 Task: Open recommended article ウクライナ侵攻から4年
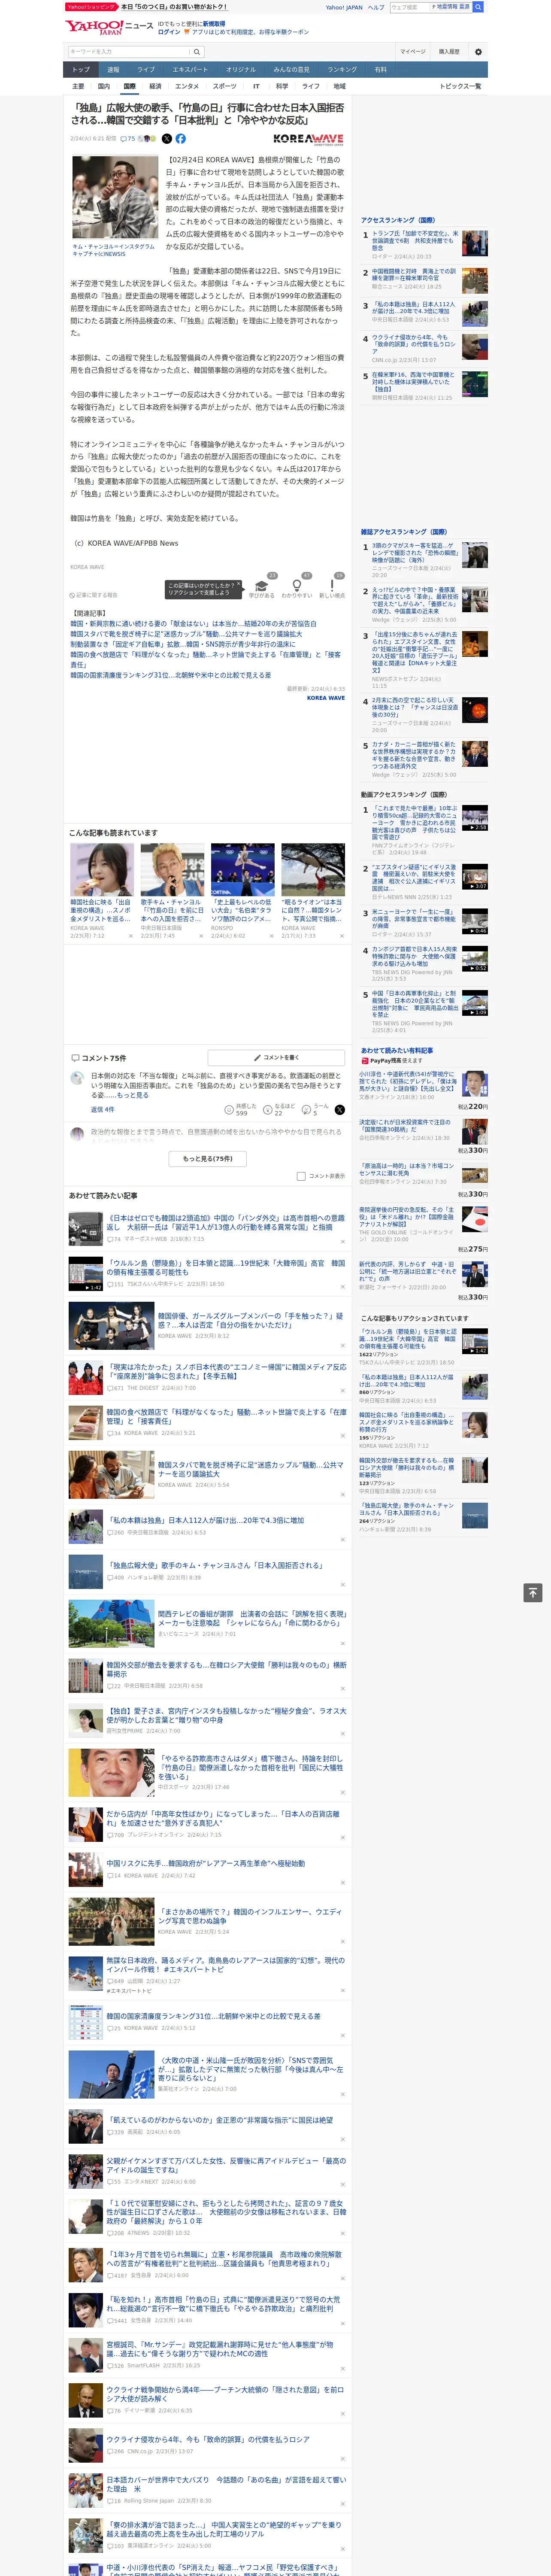(x=208, y=2439)
